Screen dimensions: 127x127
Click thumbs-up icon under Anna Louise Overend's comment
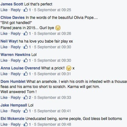coord(26,74)
